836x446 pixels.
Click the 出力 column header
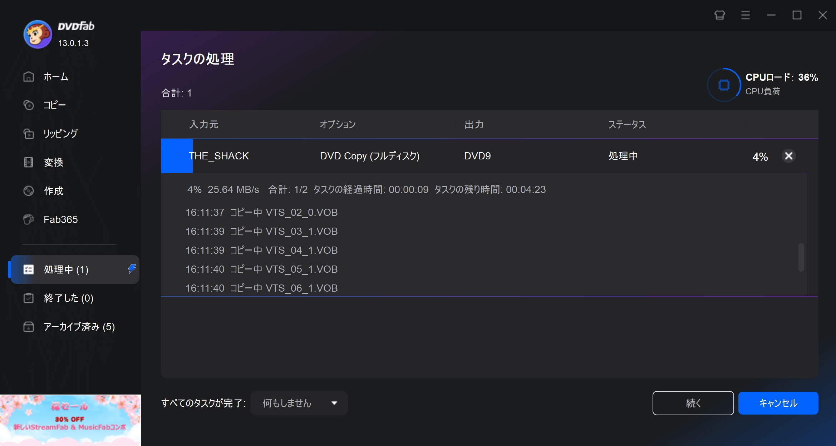(474, 124)
